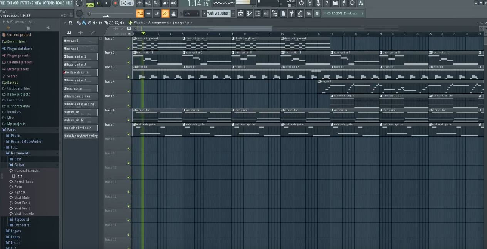This screenshot has height=249, width=487.
Task: Toggle mute on Track 9
Action: pos(129,163)
